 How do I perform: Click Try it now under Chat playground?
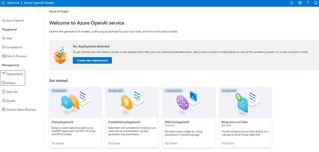(x=57, y=143)
